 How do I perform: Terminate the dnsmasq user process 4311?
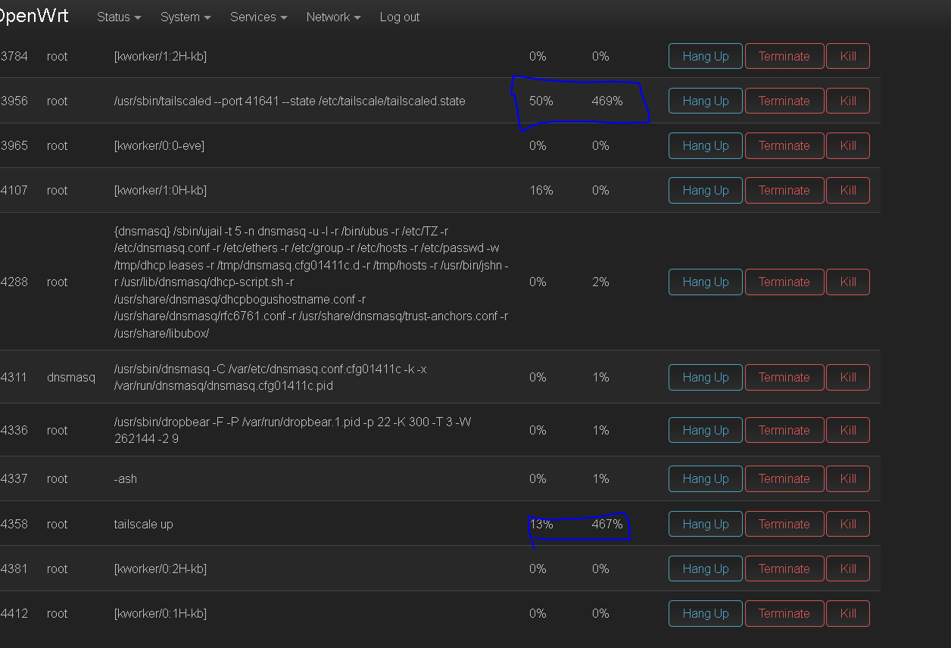point(784,377)
